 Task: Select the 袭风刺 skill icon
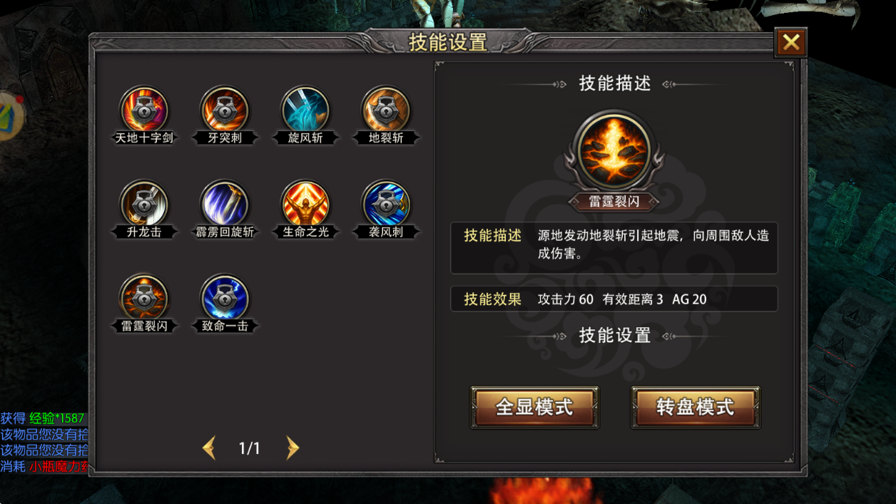(x=386, y=204)
